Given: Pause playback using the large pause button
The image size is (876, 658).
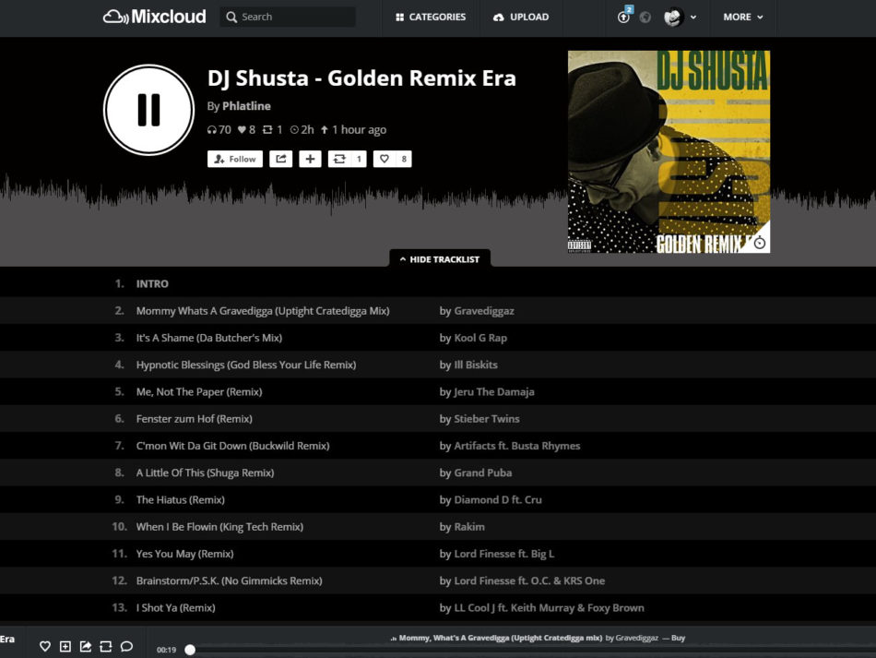Looking at the screenshot, I should click(x=148, y=109).
